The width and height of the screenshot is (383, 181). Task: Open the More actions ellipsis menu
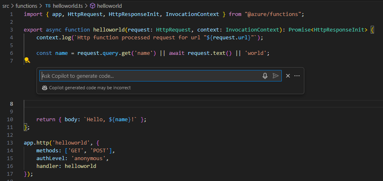pos(297,76)
